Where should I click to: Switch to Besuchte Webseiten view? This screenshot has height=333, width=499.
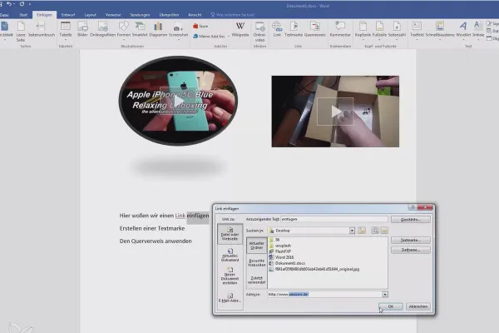(x=256, y=262)
